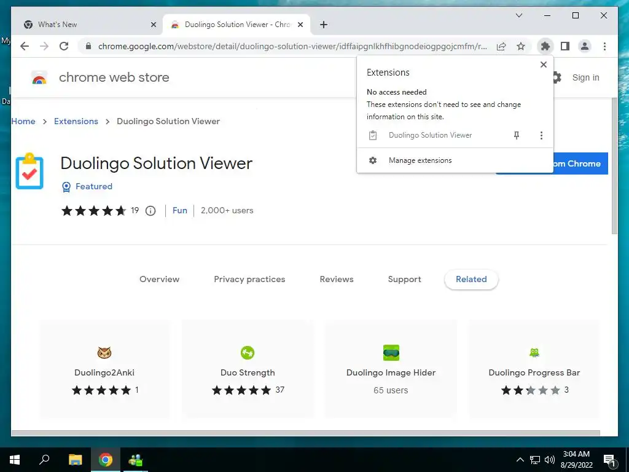This screenshot has height=472, width=629.
Task: Click Duolingo Solution Viewer in the extensions list
Action: click(x=430, y=135)
